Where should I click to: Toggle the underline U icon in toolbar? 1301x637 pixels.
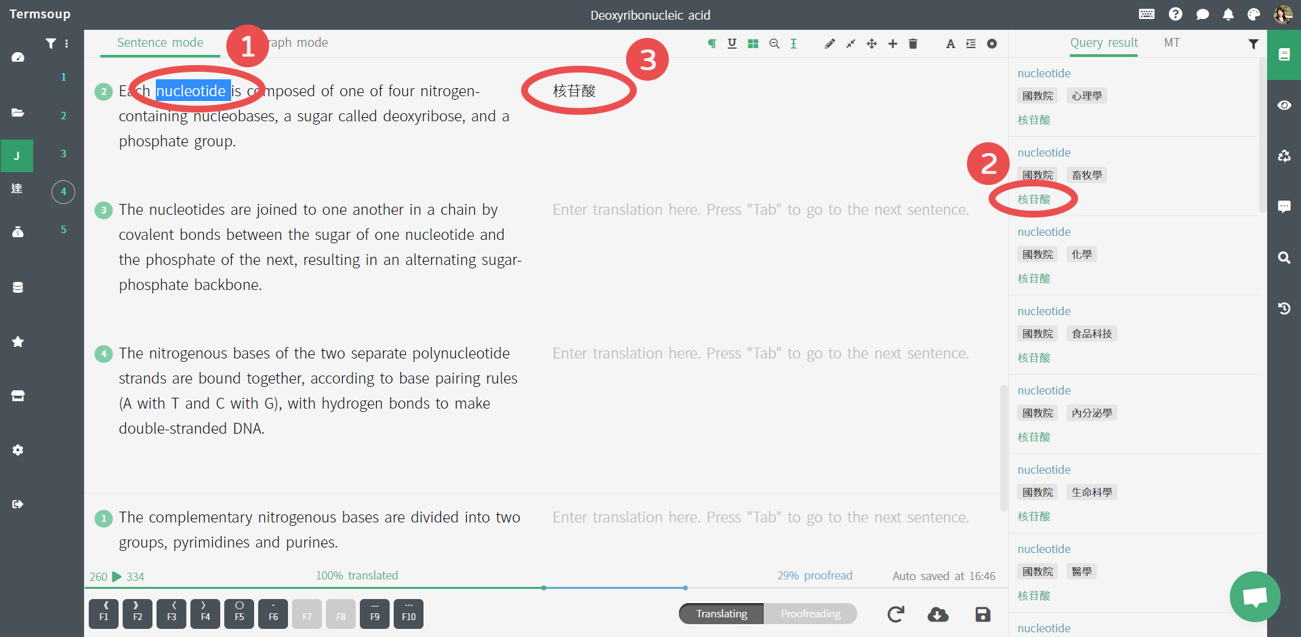coord(732,43)
